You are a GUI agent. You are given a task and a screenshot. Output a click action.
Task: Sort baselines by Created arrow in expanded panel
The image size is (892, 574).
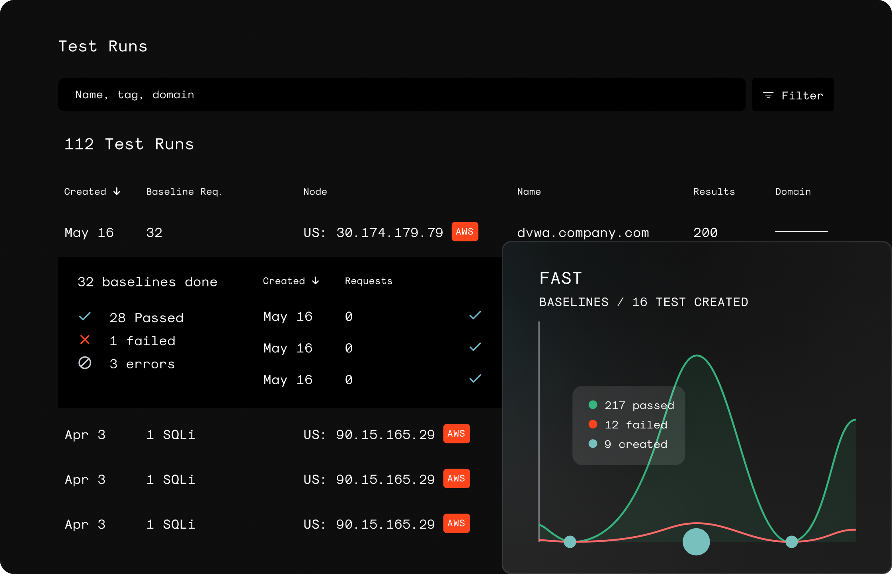pyautogui.click(x=316, y=281)
